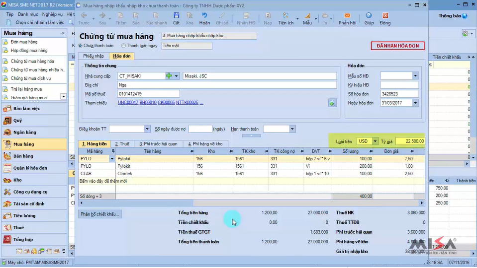477x268 pixels.
Task: Open 4. Phí hàng về kho tab
Action: 205,144
